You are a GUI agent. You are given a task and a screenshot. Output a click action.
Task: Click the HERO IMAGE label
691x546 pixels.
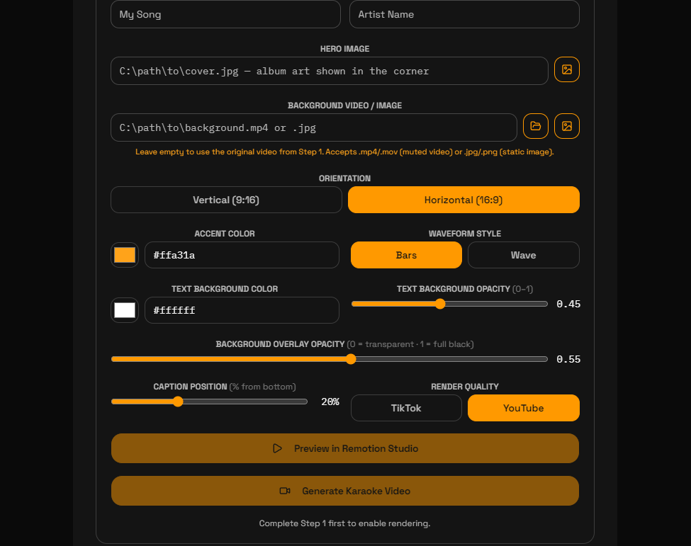344,49
